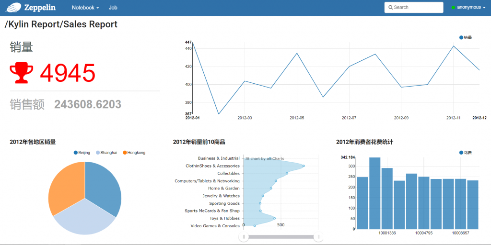The image size is (491, 245).
Task: Toggle the Shanghai legend entry
Action: [x=106, y=153]
